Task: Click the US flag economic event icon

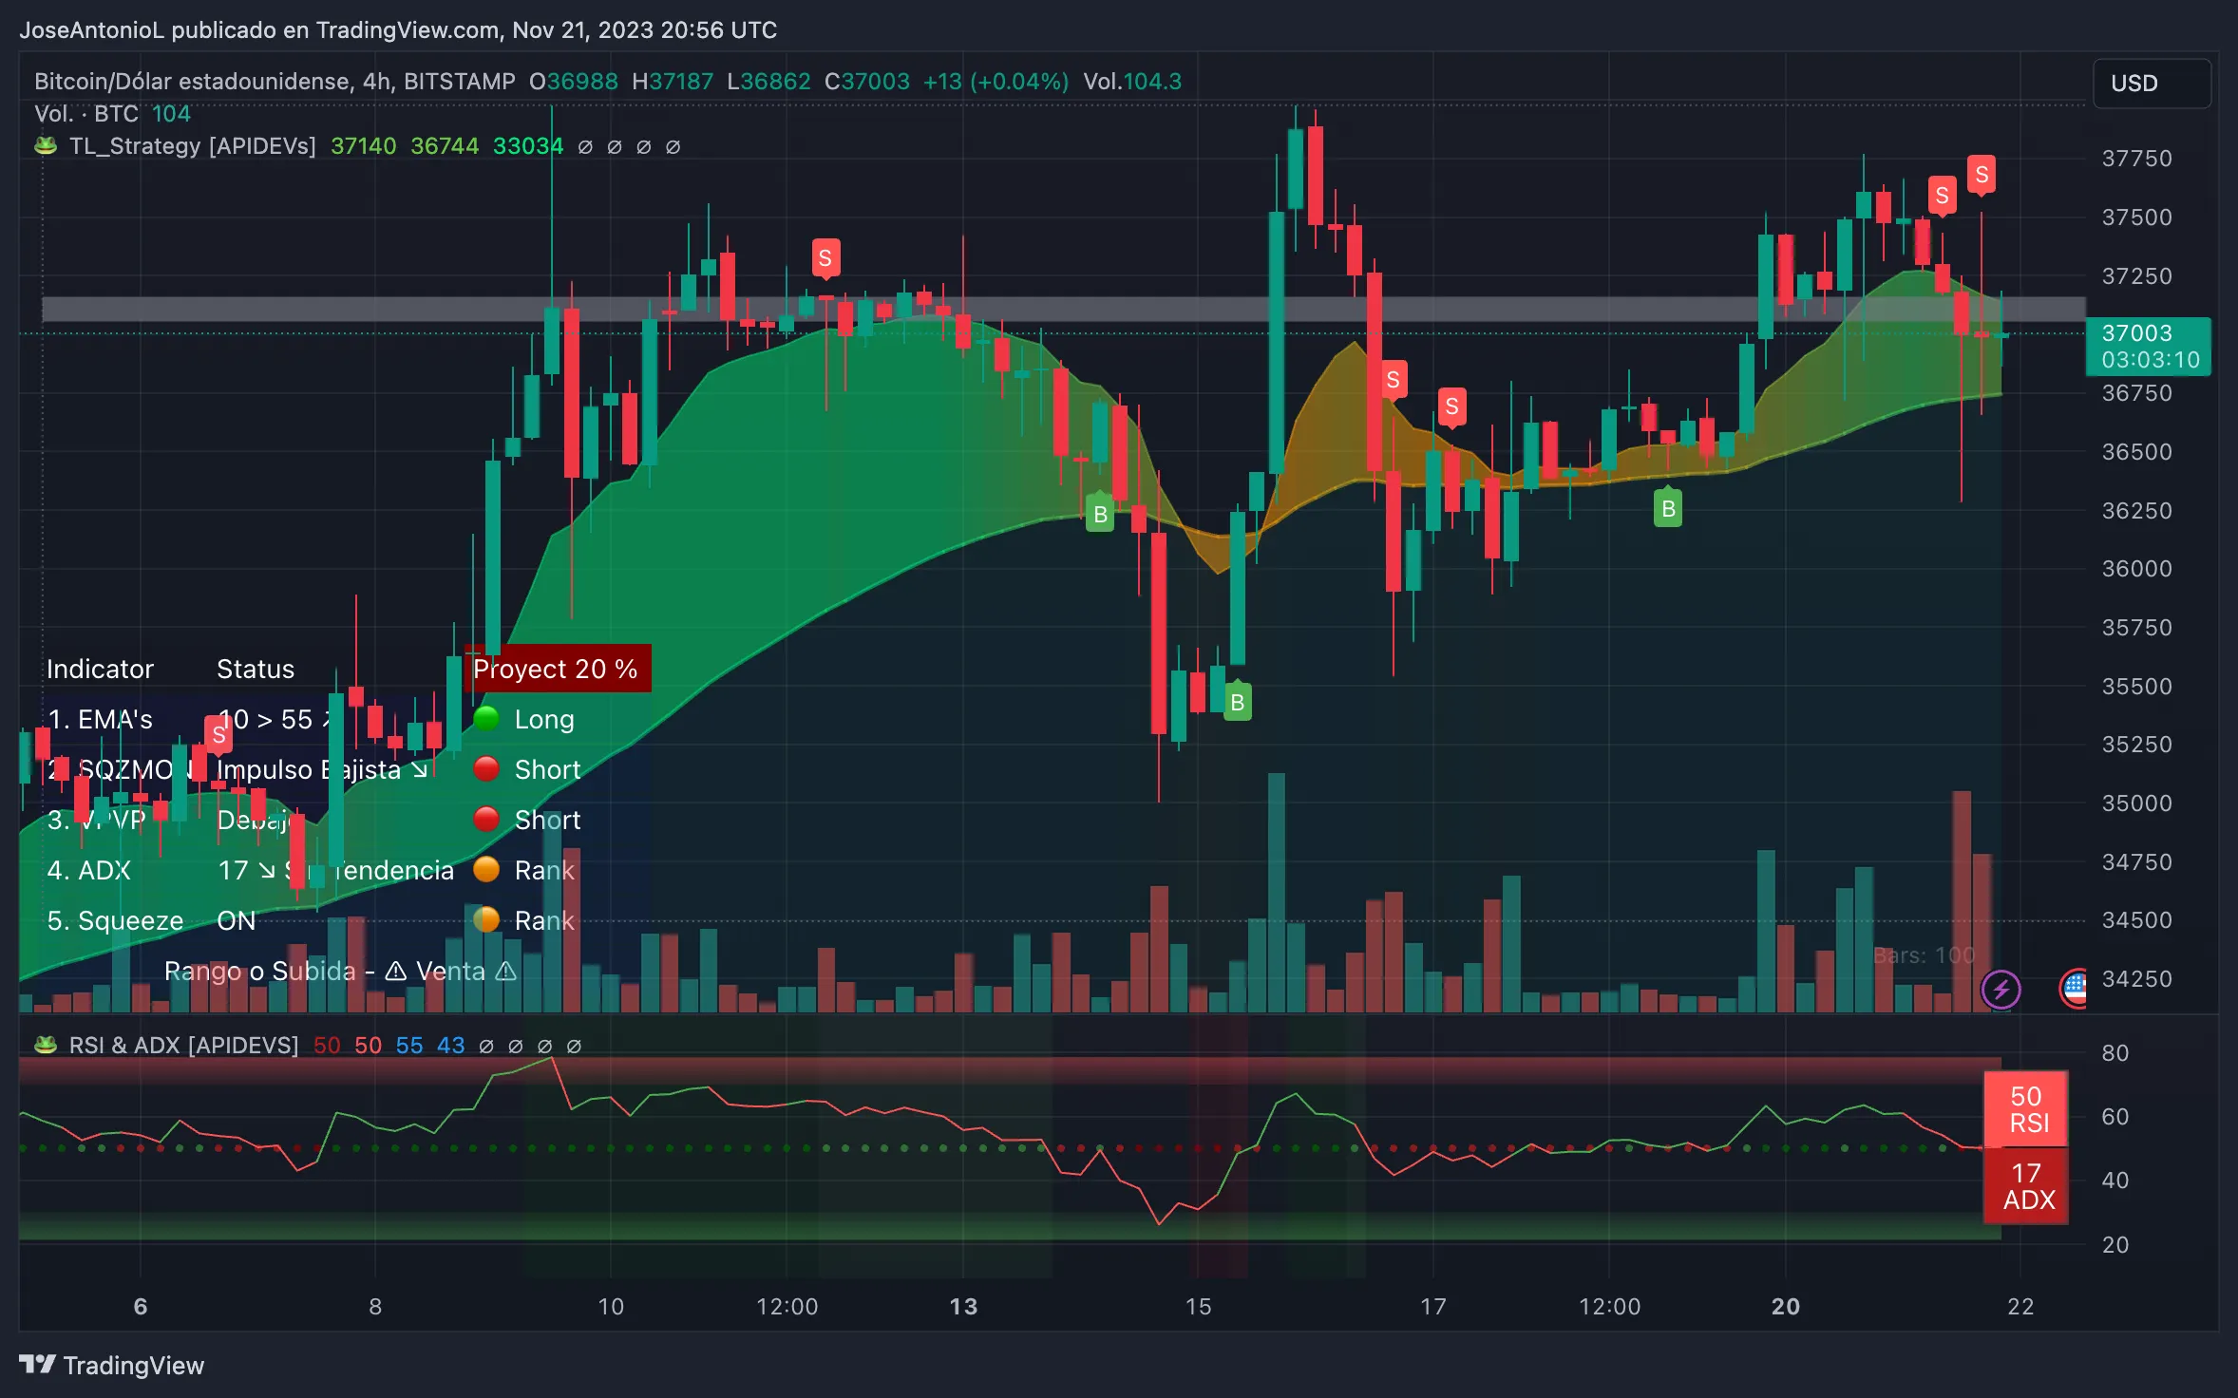Action: 2075,989
